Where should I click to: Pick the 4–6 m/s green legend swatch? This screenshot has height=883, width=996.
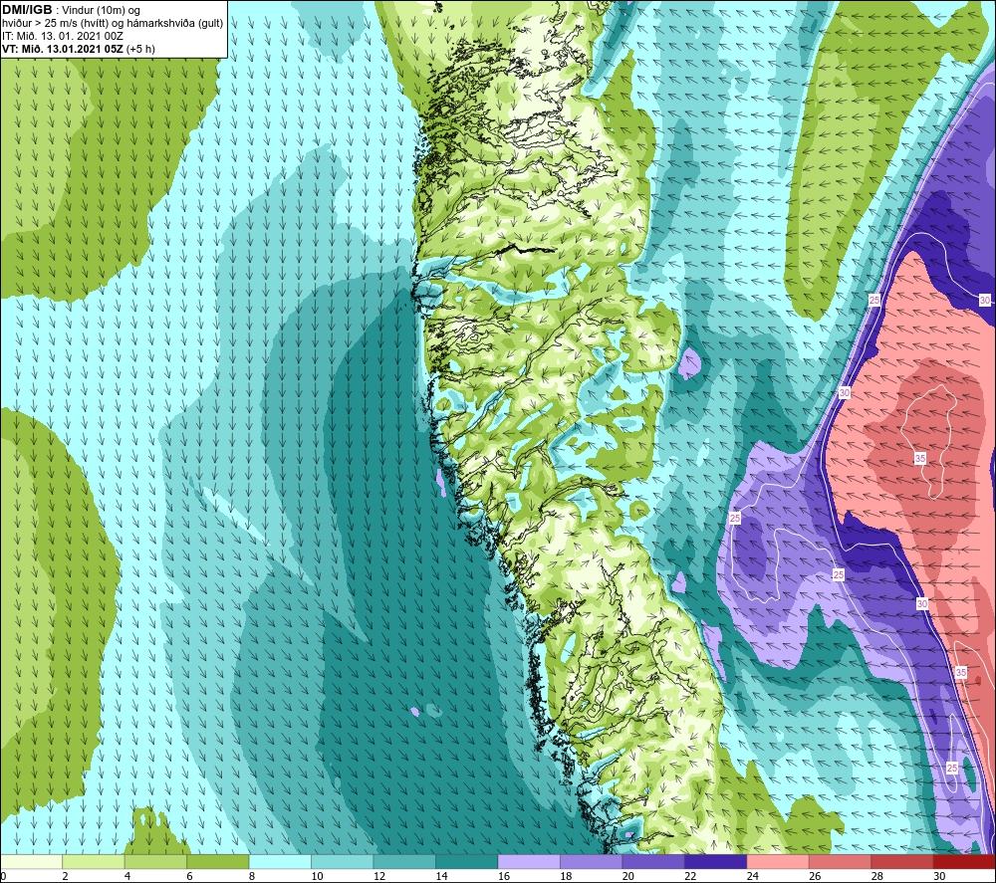(155, 861)
